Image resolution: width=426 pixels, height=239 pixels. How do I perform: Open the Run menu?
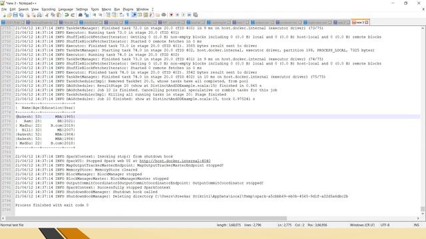click(x=117, y=9)
